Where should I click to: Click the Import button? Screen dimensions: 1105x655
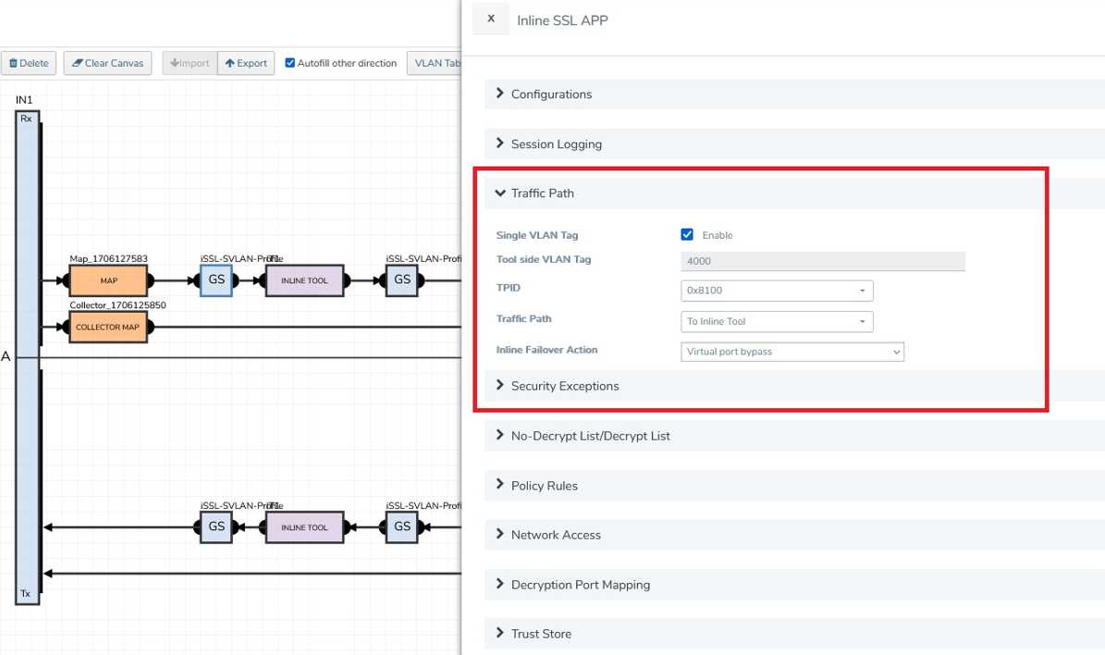click(x=190, y=63)
